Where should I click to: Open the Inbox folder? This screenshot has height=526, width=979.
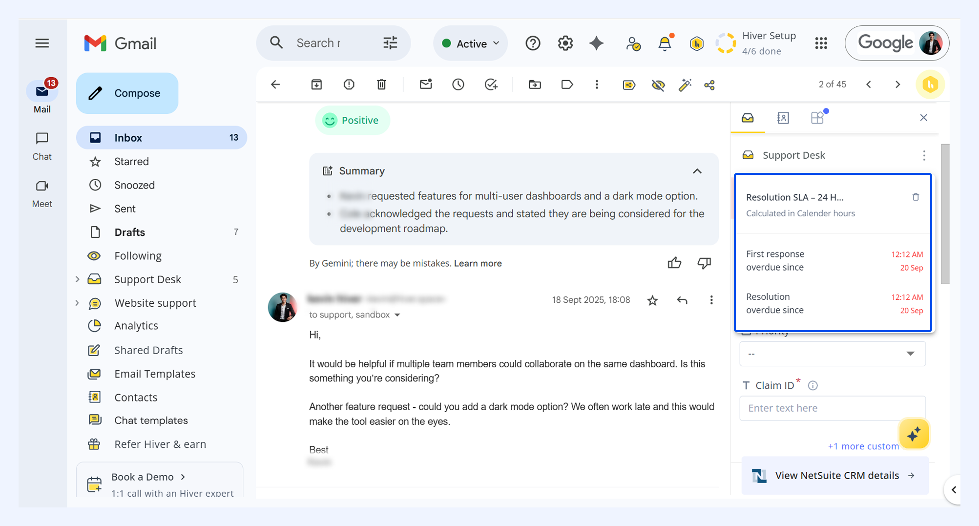pos(162,138)
